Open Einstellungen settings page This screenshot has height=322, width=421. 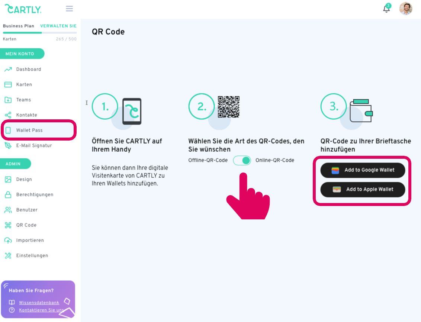point(32,256)
